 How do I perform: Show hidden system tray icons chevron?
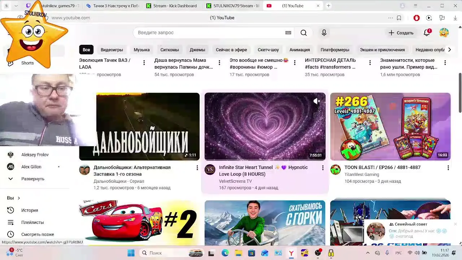[368, 253]
